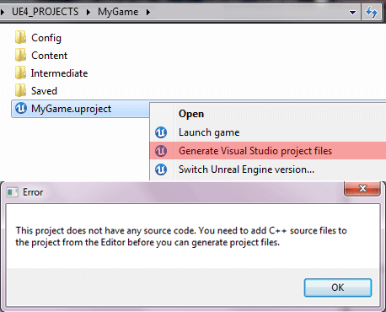Expand the arrow after UE4_PROJECTS in breadcrumb
Image resolution: width=386 pixels, height=312 pixels.
[88, 12]
